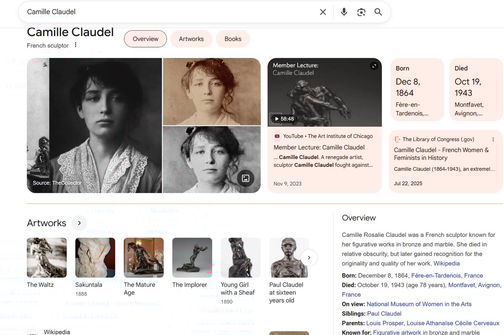Open the Figurative artwork link
This screenshot has height=335, width=504.
(397, 332)
